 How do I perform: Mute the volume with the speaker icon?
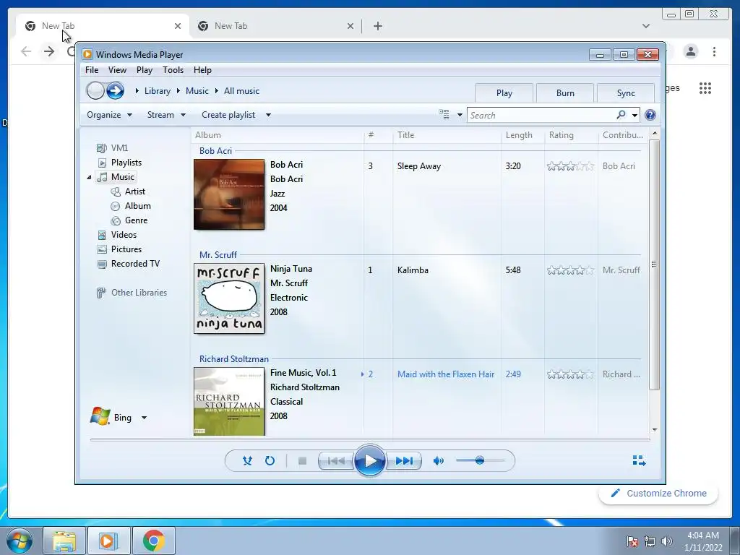click(439, 460)
